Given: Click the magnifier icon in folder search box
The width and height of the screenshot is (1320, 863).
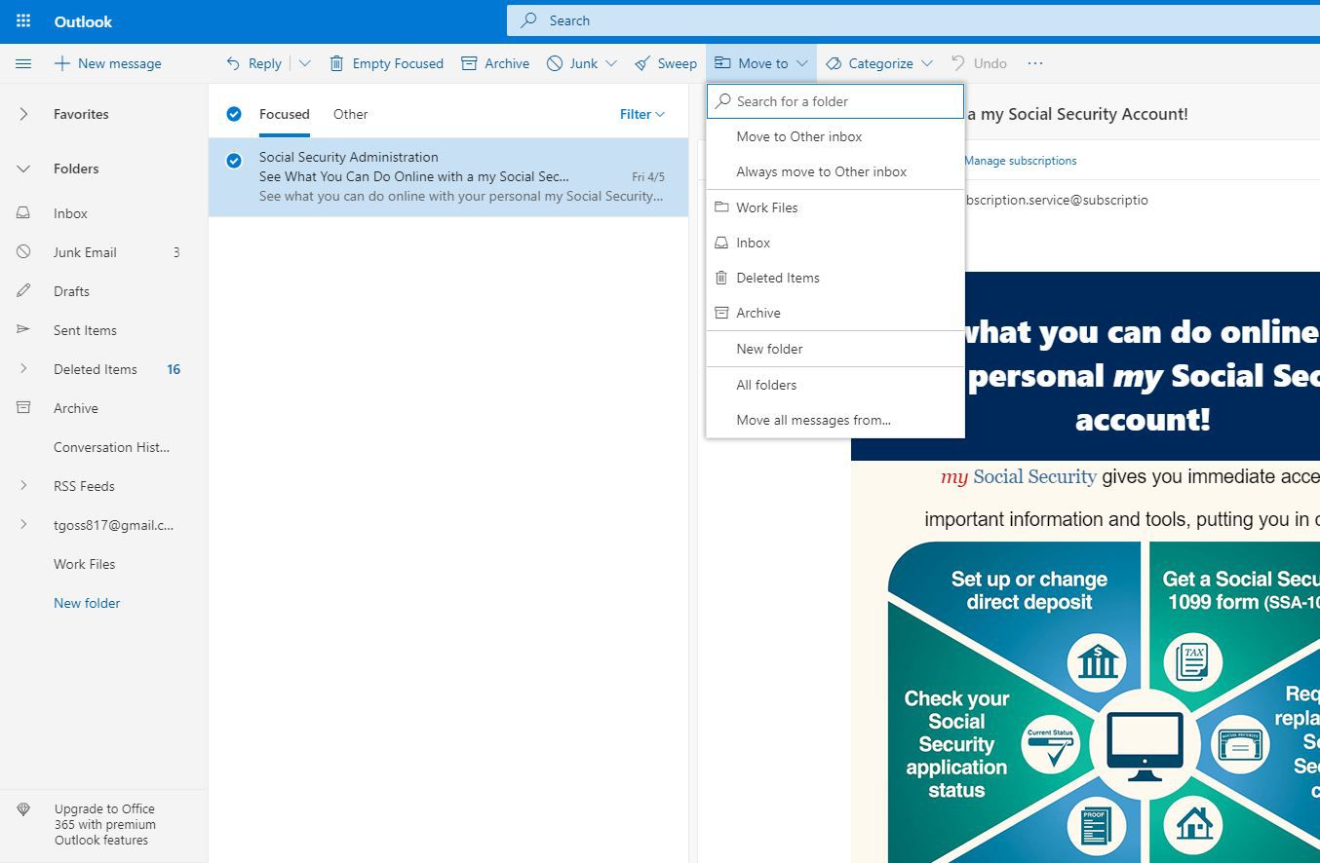Looking at the screenshot, I should pos(723,101).
